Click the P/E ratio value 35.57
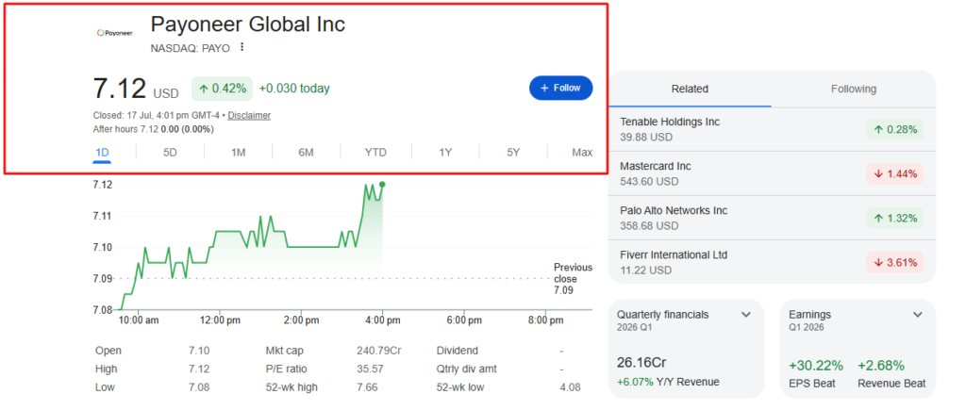This screenshot has width=966, height=410. tap(370, 369)
